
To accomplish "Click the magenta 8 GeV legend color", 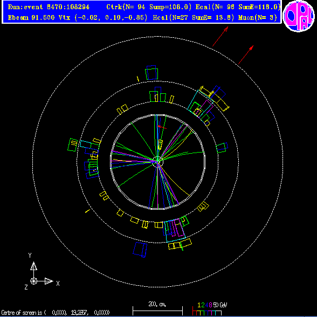I will 210,313.
